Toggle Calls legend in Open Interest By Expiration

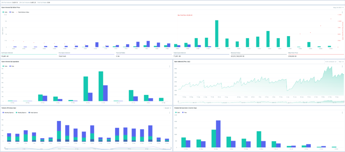coord(5,66)
